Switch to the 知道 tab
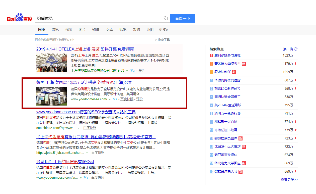316x194 pixels. point(96,30)
